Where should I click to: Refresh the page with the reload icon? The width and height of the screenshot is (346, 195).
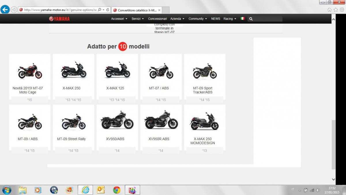click(108, 10)
